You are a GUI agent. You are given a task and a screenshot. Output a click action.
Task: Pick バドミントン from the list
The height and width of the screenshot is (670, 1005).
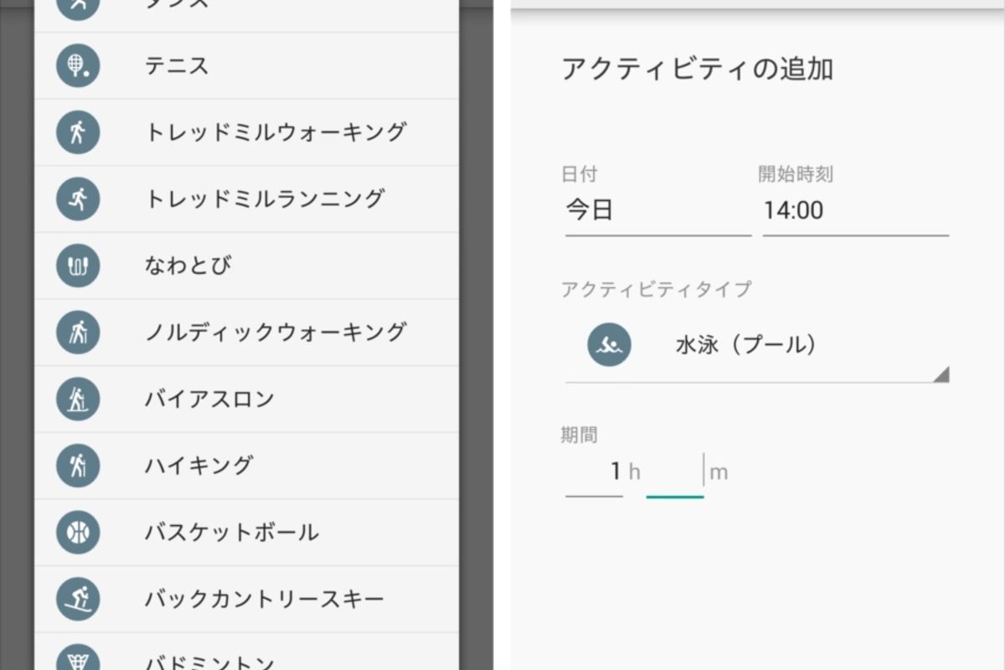tap(246, 652)
